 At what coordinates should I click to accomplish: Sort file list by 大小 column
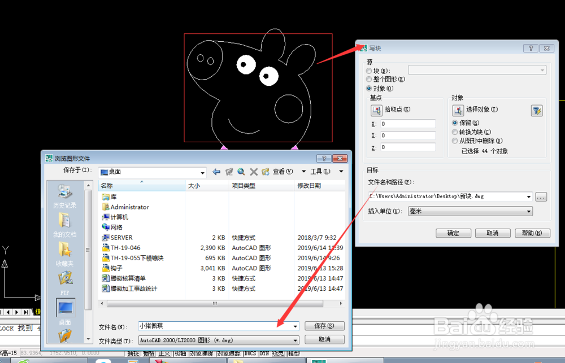coord(207,186)
